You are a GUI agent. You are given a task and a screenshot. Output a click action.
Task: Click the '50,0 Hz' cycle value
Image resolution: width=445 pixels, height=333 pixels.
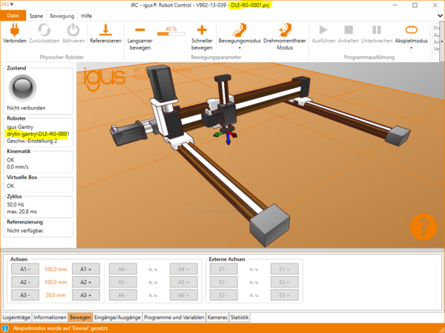pos(16,204)
